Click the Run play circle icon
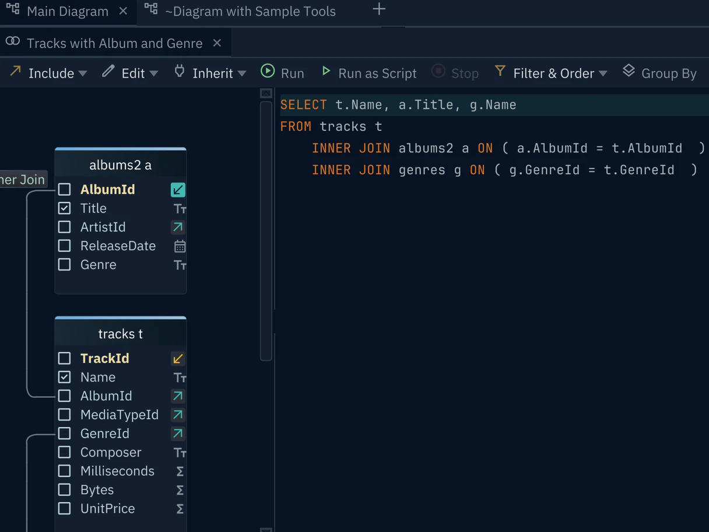Image resolution: width=709 pixels, height=532 pixels. coord(268,71)
